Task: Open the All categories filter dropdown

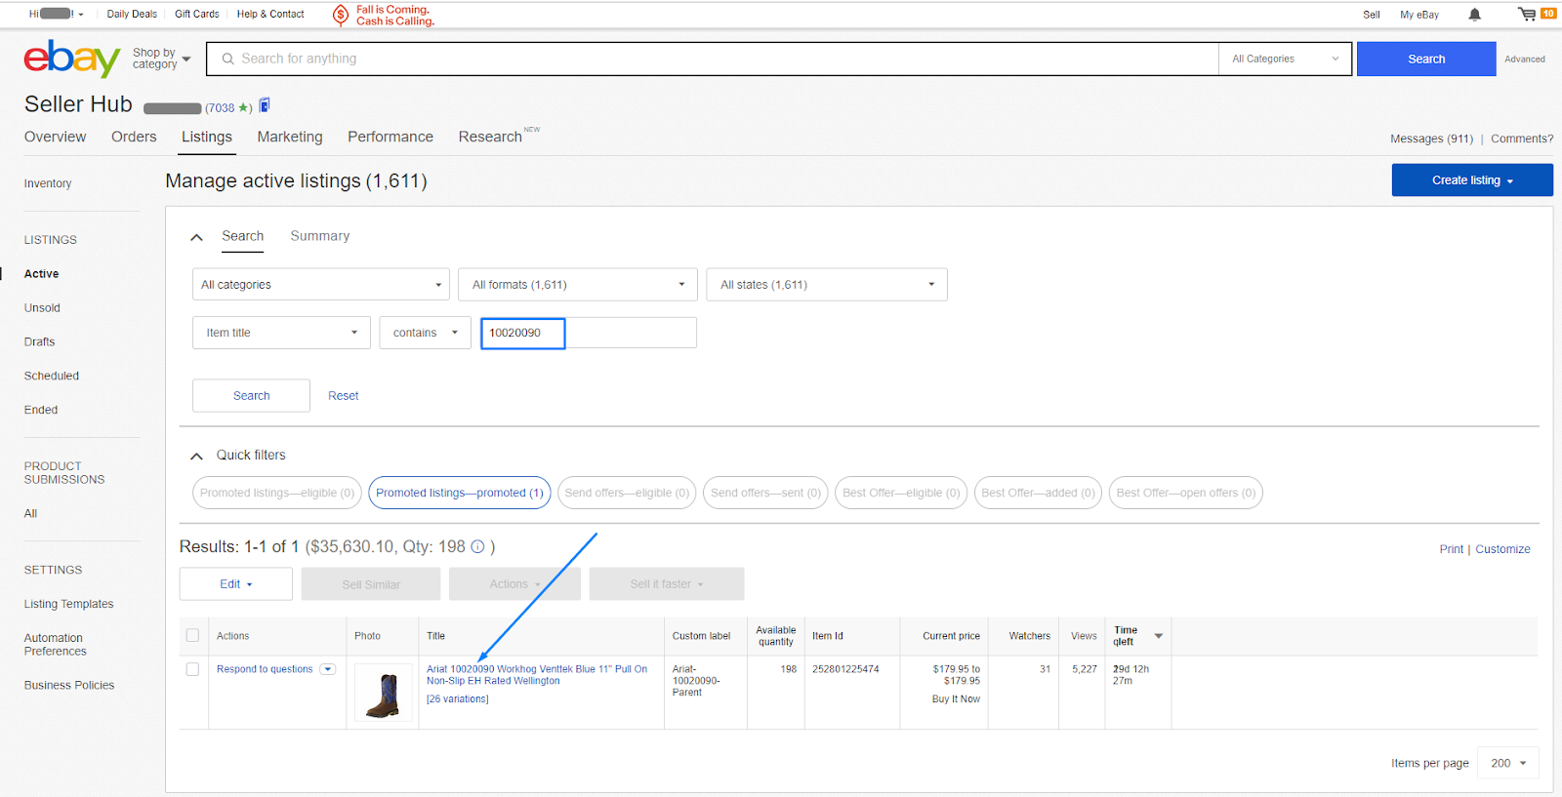Action: click(x=321, y=285)
